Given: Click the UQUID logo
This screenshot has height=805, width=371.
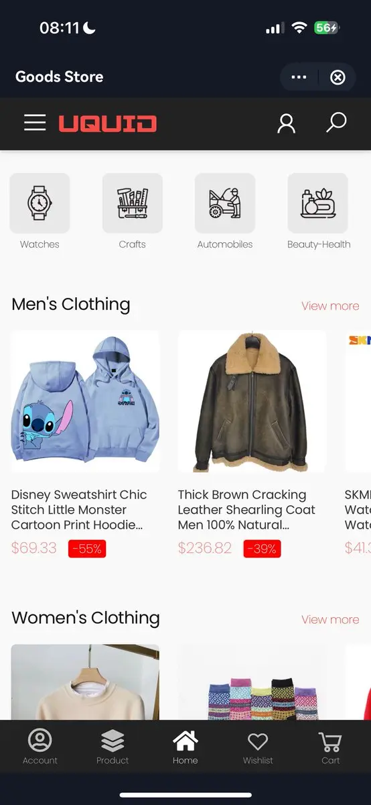Looking at the screenshot, I should [x=107, y=123].
